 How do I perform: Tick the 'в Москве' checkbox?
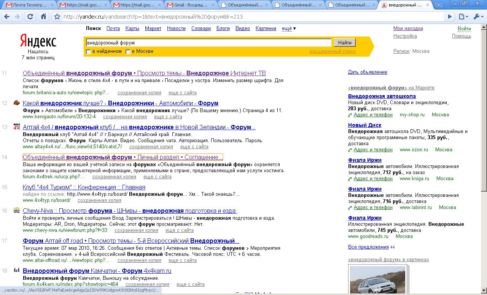tap(128, 52)
